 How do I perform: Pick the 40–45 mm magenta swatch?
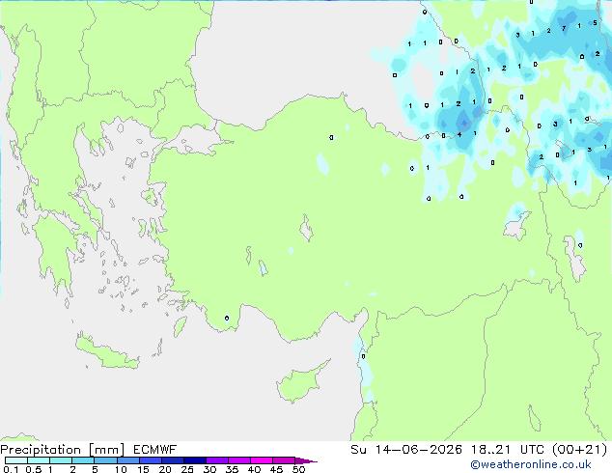point(262,460)
